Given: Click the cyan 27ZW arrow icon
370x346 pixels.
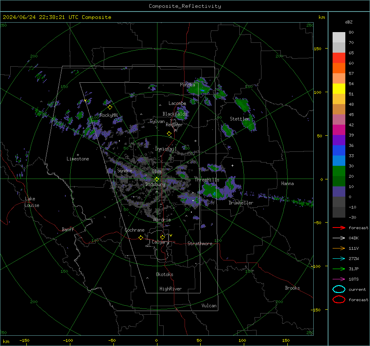Looking at the screenshot, I should pyautogui.click(x=339, y=259).
